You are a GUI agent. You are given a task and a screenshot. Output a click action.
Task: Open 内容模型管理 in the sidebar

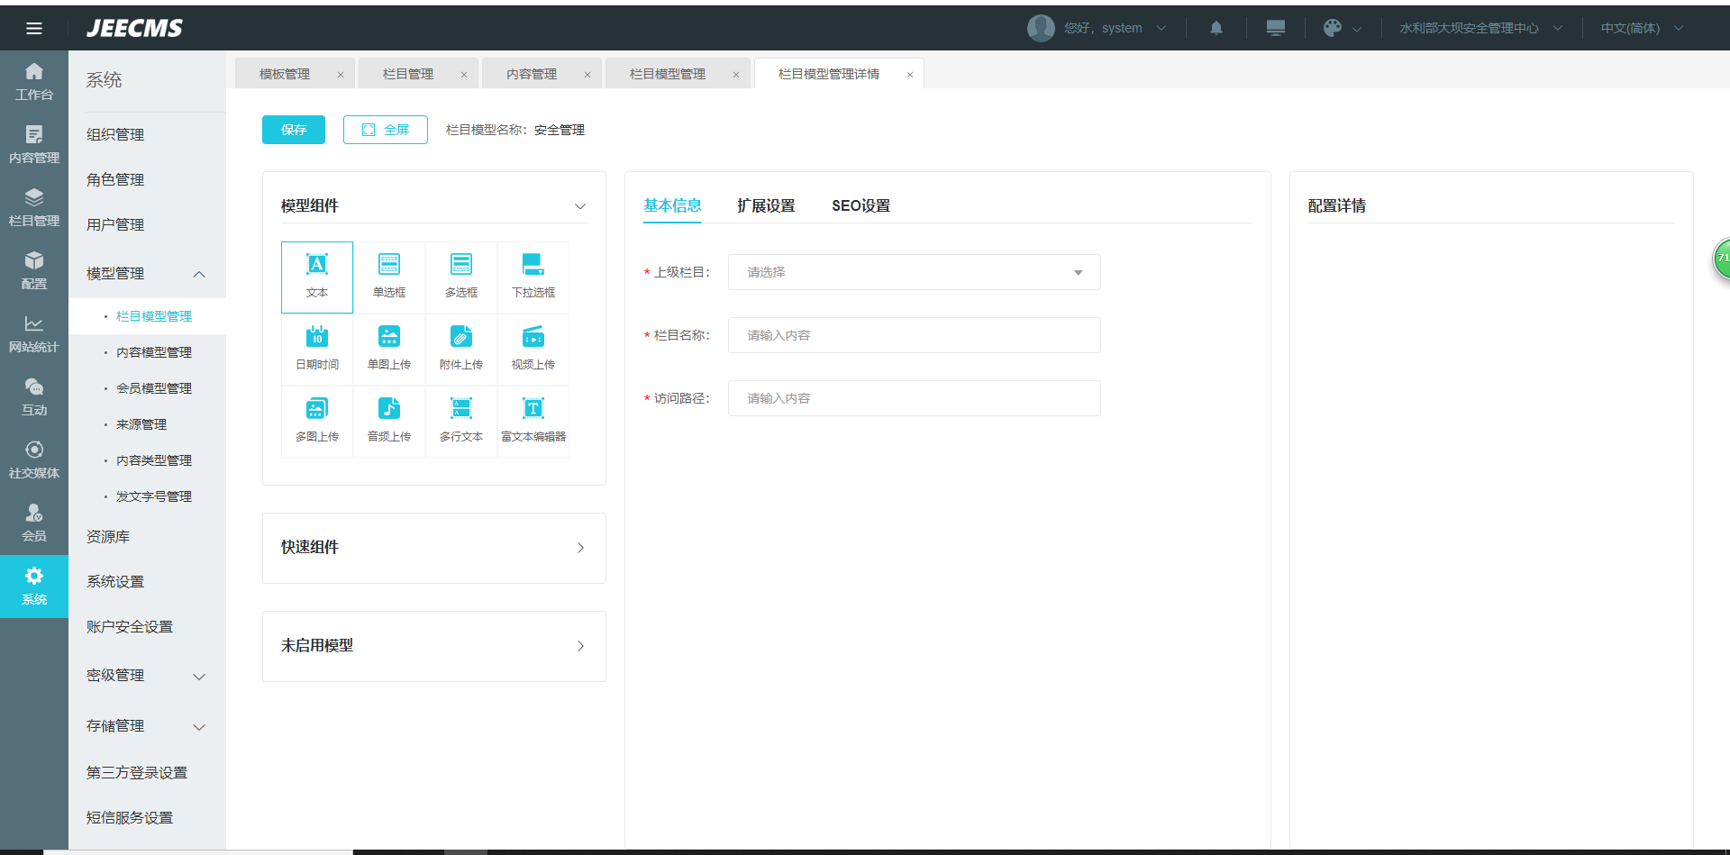pyautogui.click(x=154, y=352)
